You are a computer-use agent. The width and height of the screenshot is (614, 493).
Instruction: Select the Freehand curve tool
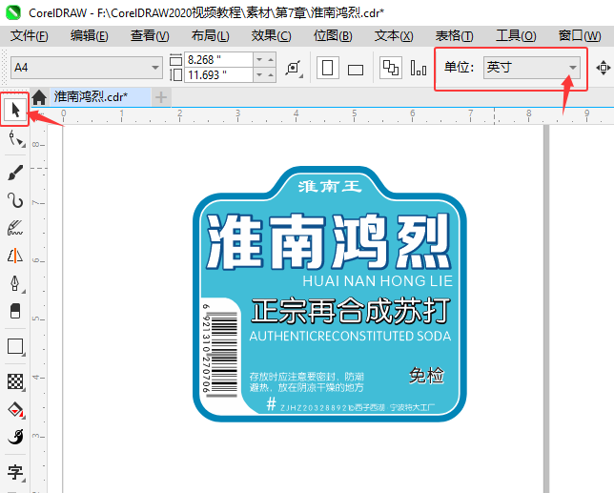[15, 200]
